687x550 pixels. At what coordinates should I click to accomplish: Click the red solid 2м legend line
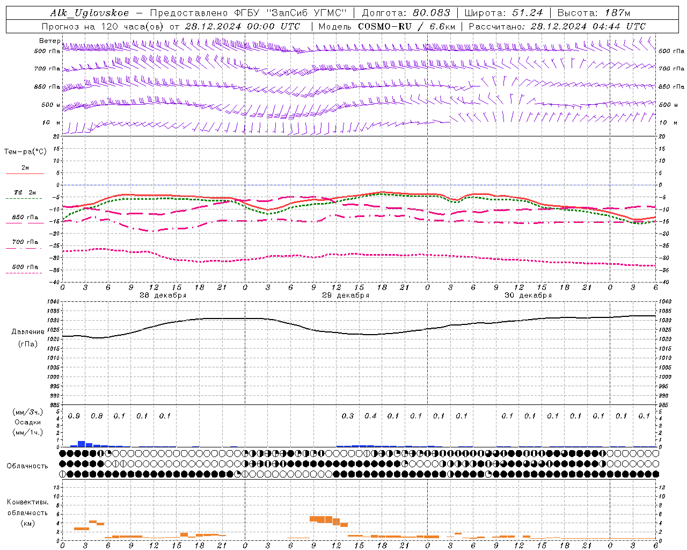[x=25, y=173]
